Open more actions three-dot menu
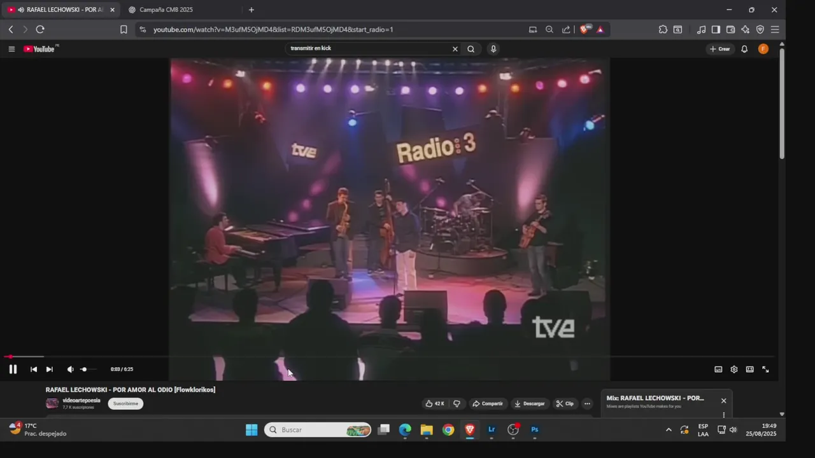This screenshot has height=458, width=815. [587, 403]
